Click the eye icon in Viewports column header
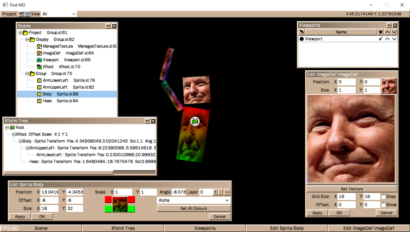Image resolution: width=410 pixels, height=232 pixels. coord(380,32)
